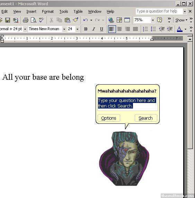Open the 75% zoom dropdown
Image resolution: width=195 pixels, height=198 pixels.
pos(153,20)
